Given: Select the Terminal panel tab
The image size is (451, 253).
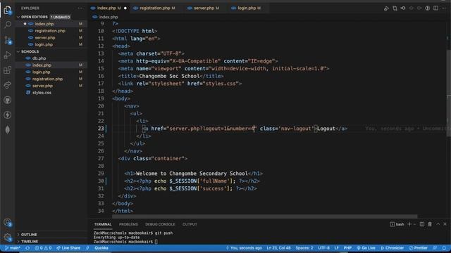Looking at the screenshot, I should (x=103, y=224).
